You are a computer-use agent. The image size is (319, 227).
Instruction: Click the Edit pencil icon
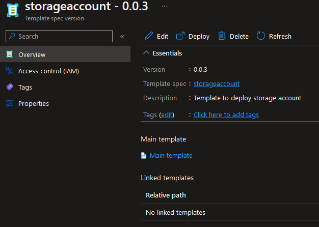pos(149,36)
